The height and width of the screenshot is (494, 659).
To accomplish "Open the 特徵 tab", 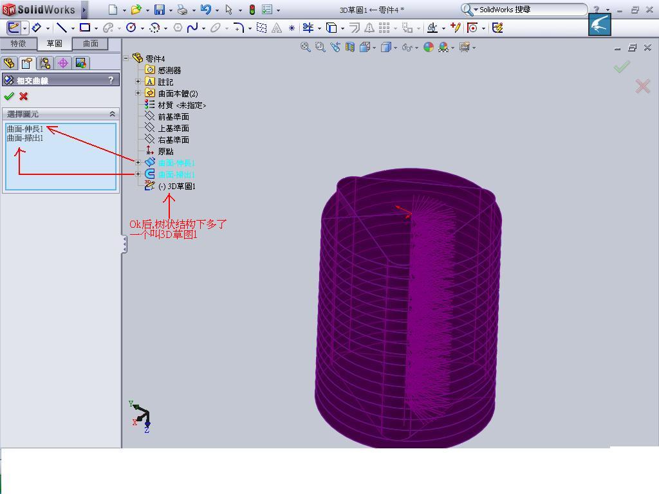I will [x=18, y=44].
